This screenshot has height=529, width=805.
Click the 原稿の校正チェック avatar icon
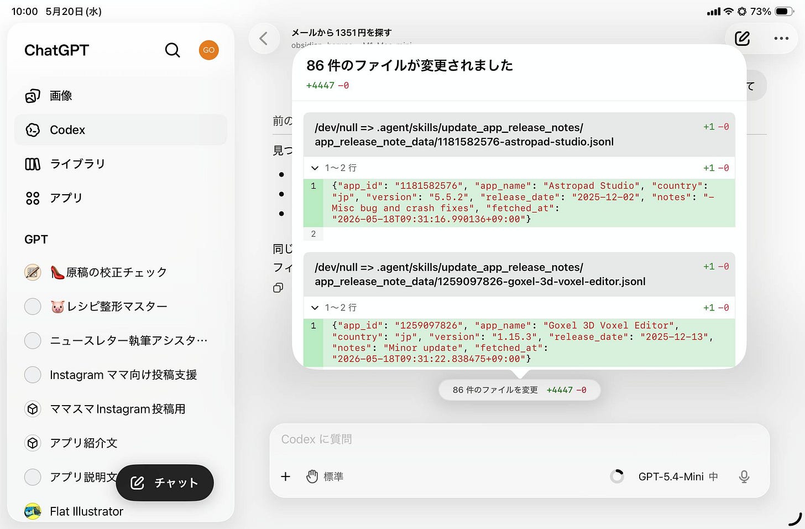tap(33, 272)
